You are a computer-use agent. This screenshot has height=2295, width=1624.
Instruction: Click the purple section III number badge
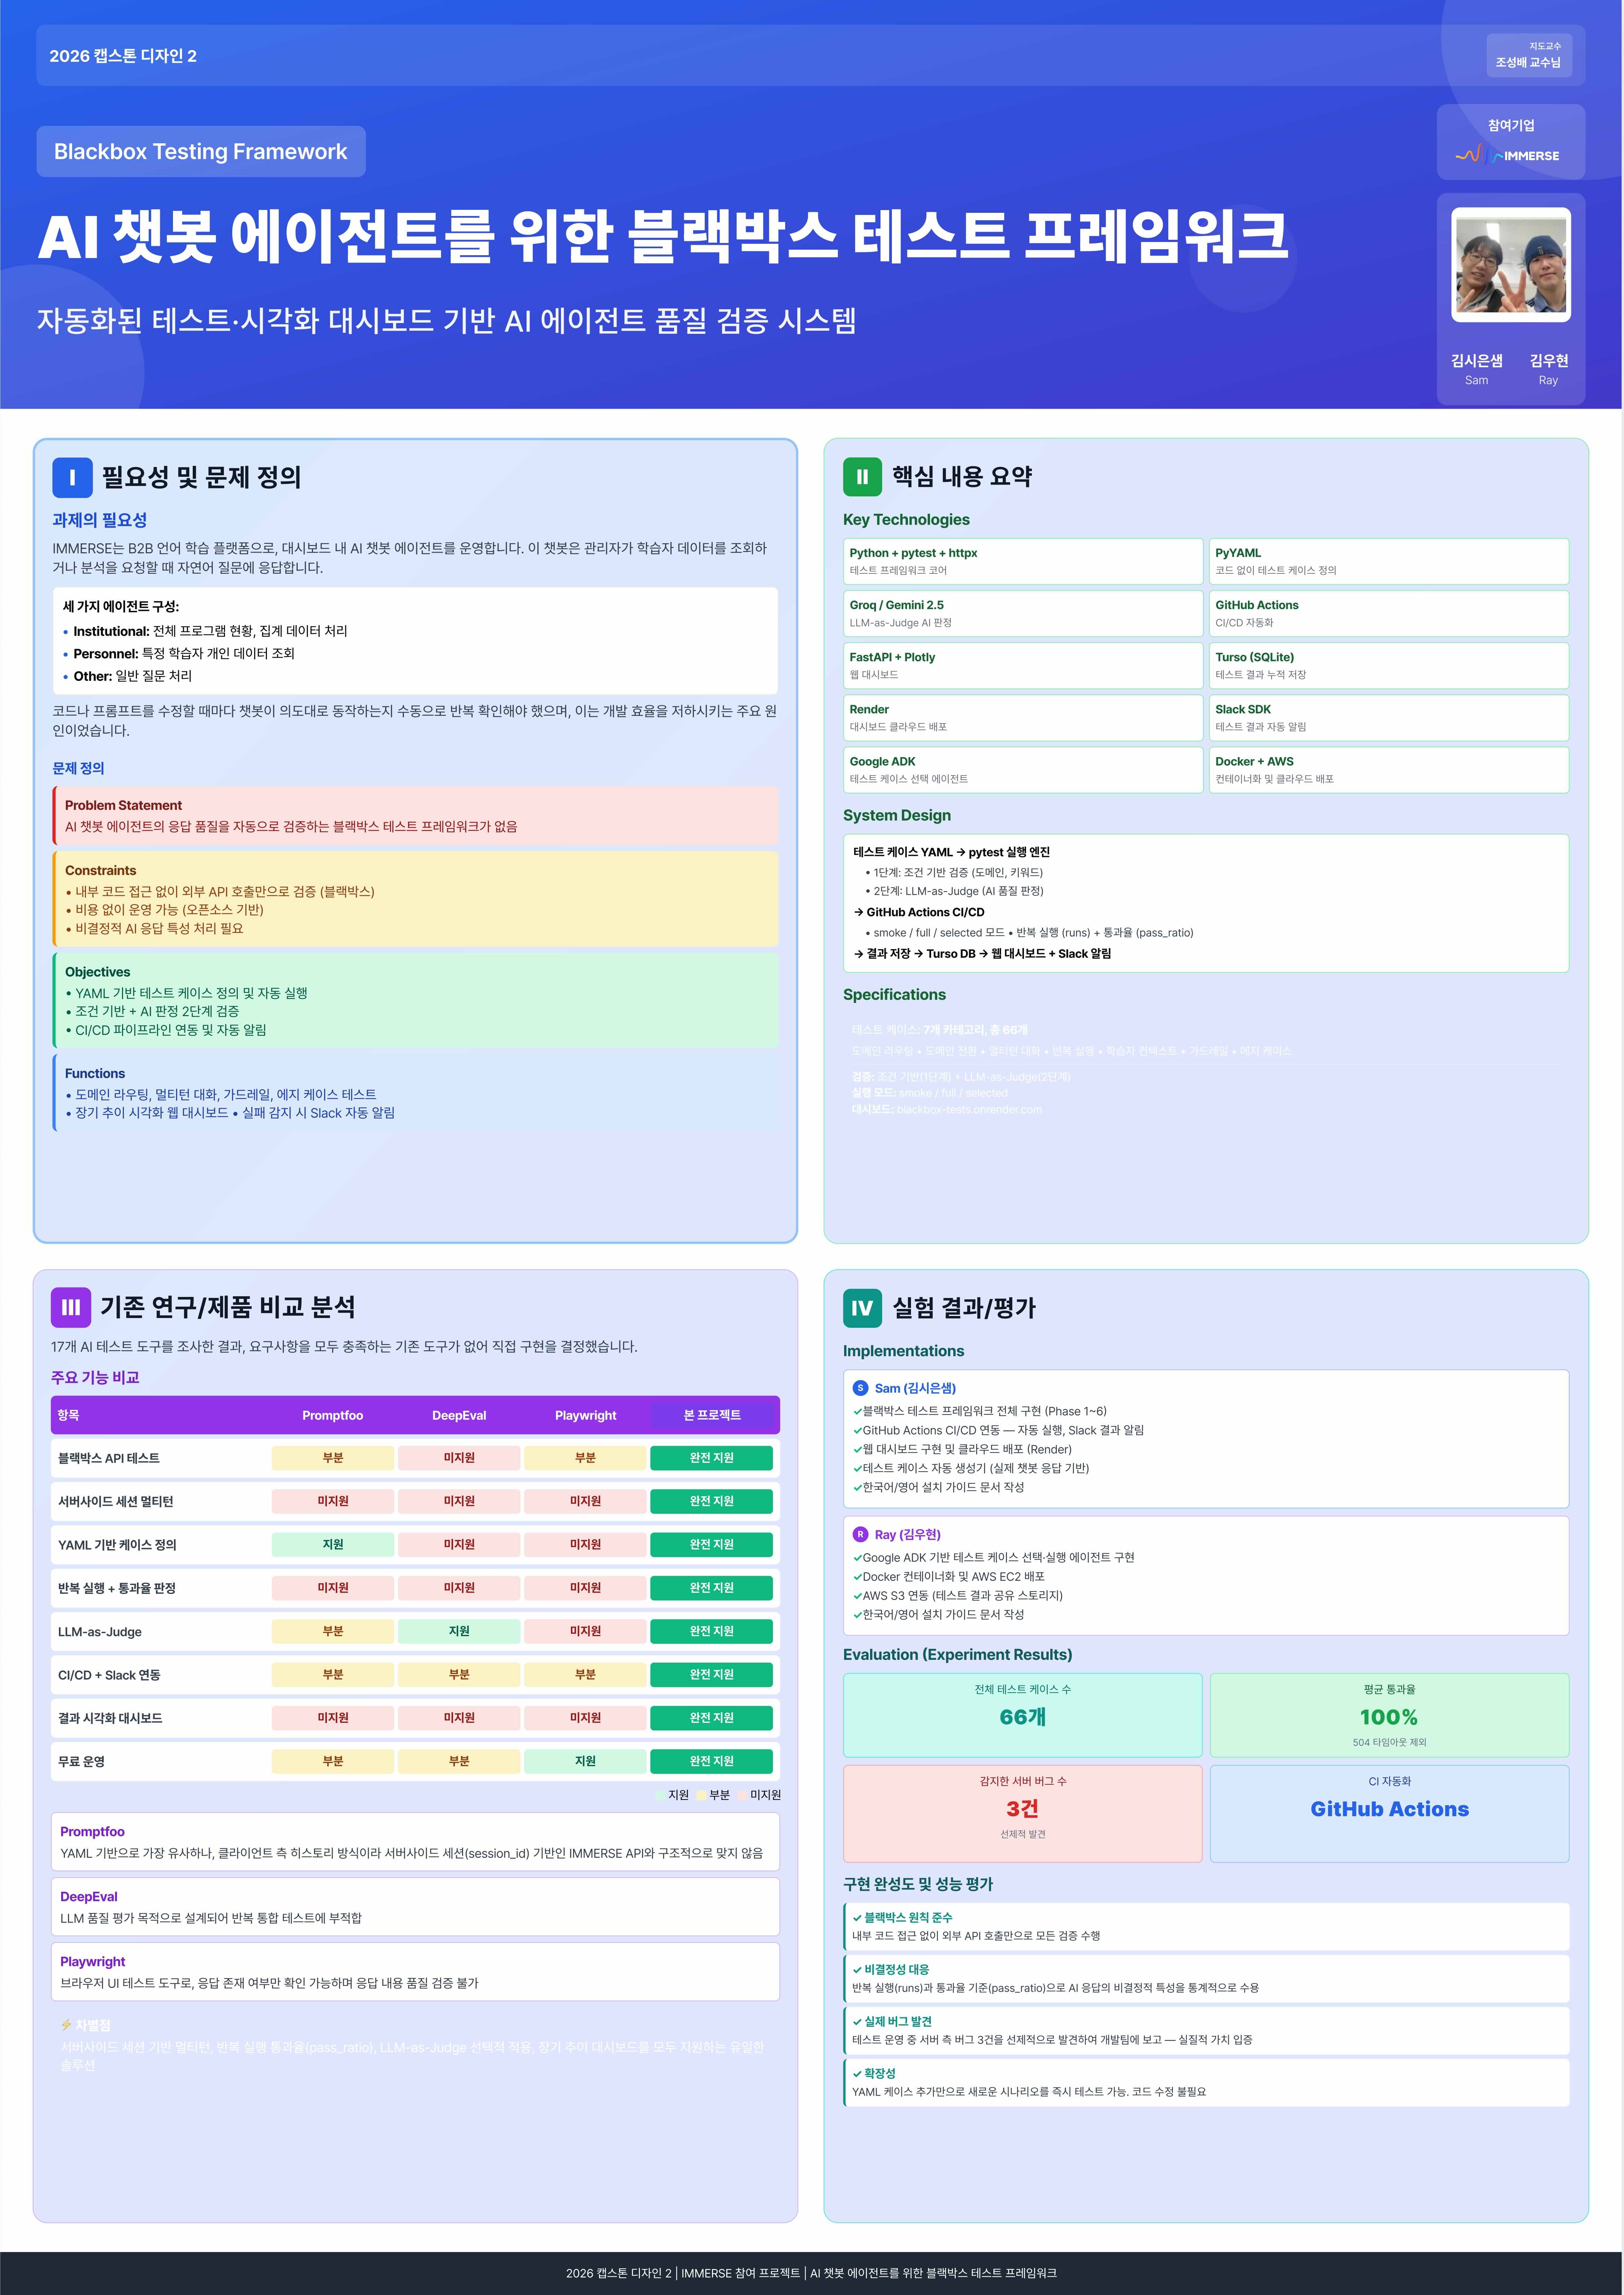(x=71, y=1307)
